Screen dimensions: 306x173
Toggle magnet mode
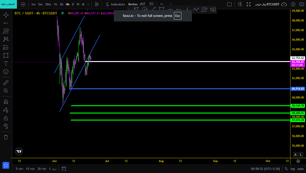pyautogui.click(x=6, y=102)
